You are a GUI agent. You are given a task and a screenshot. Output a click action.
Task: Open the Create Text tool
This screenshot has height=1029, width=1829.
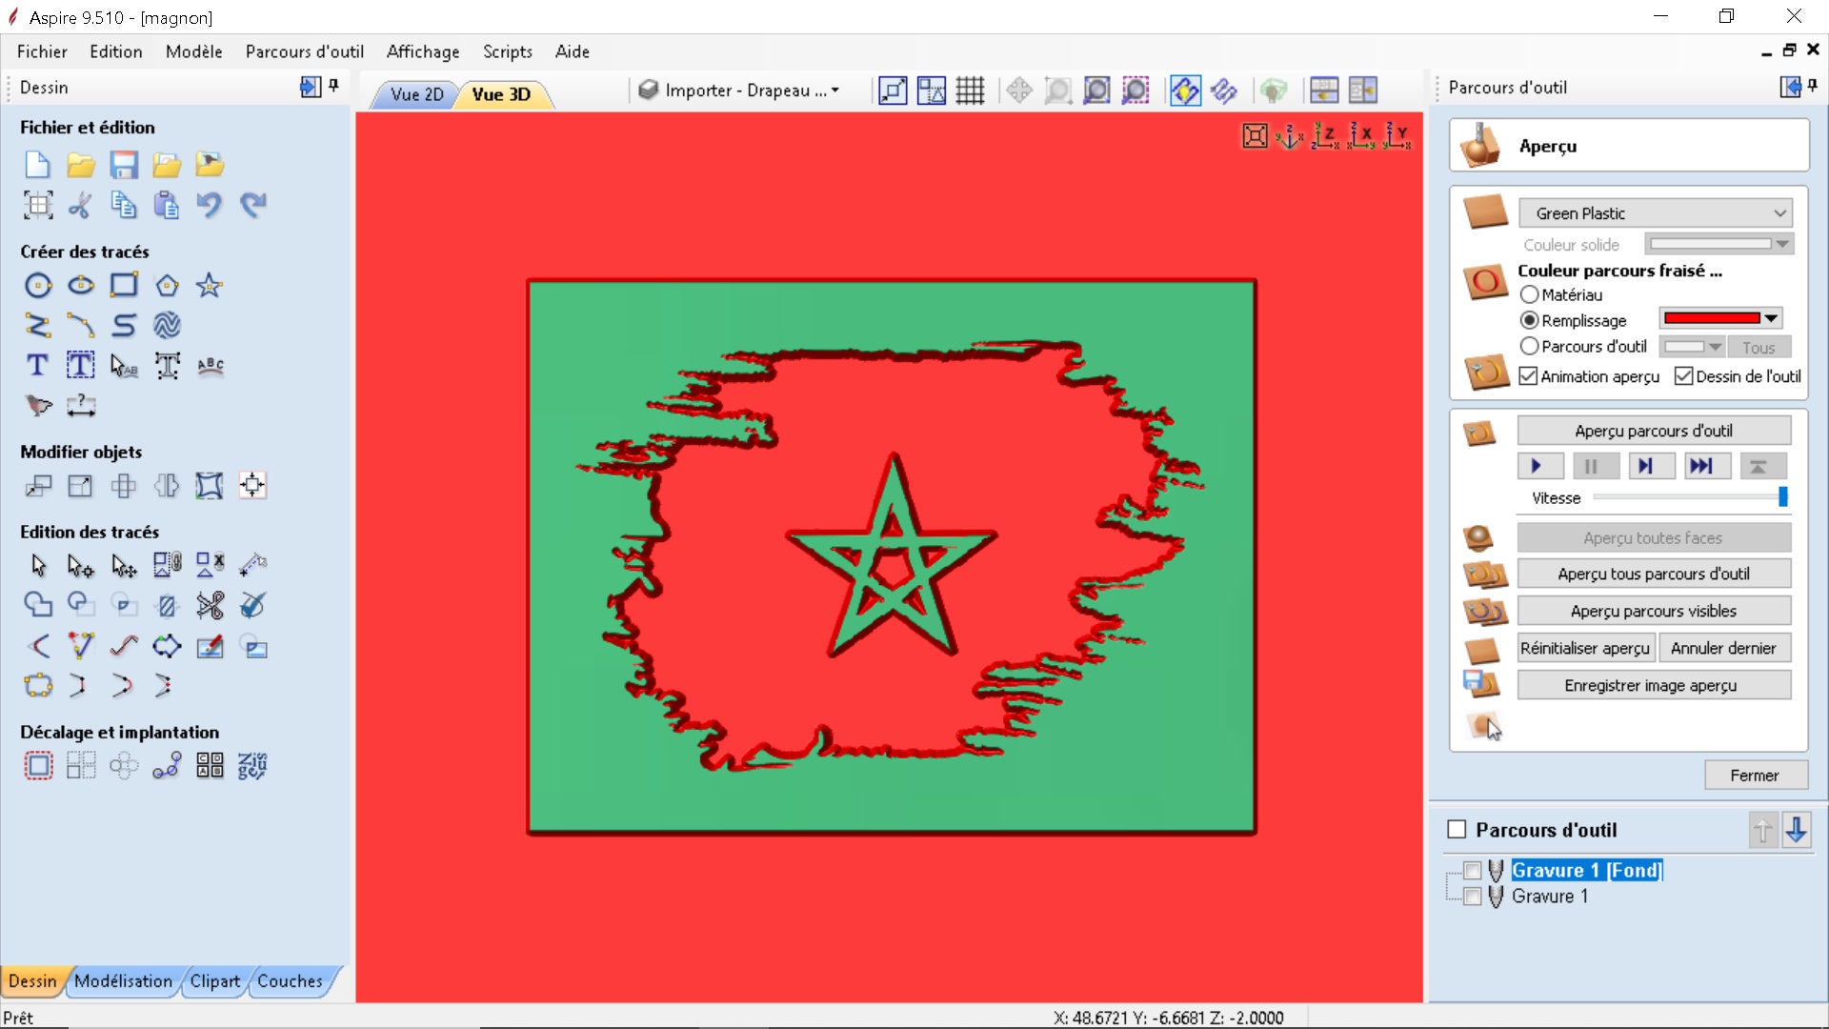(38, 365)
